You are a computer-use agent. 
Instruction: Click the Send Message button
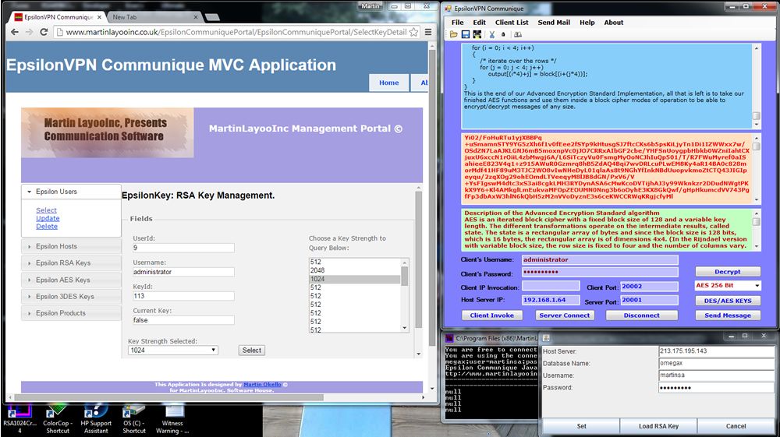pos(728,315)
